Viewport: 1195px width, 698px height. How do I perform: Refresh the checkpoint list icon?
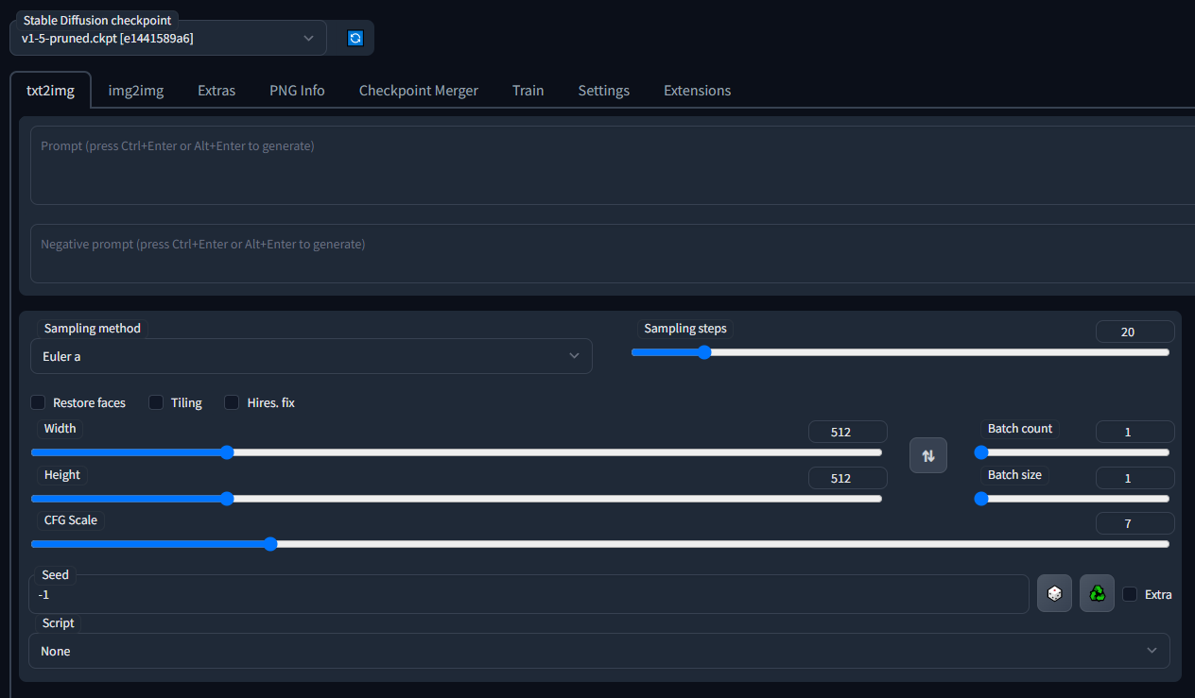[355, 38]
